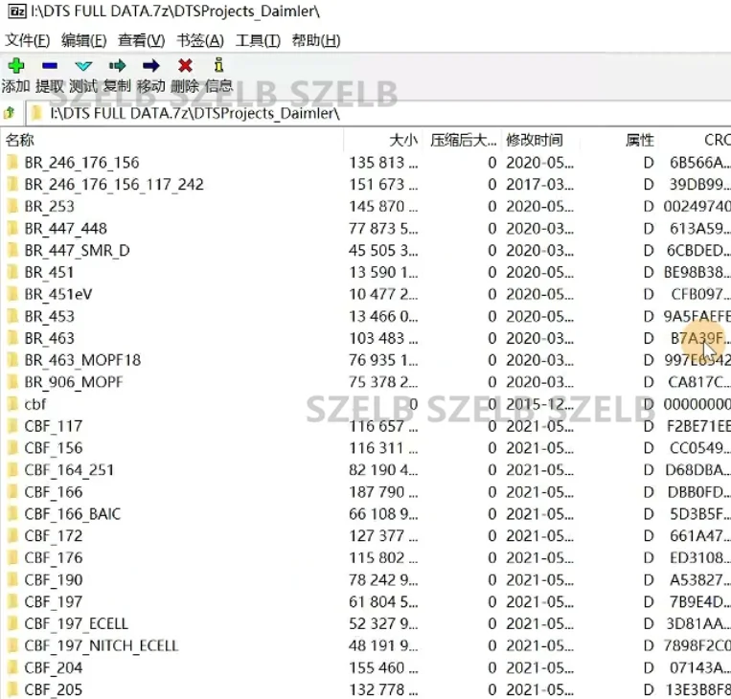Click the CBF_204 folder name
The width and height of the screenshot is (731, 699).
click(54, 667)
